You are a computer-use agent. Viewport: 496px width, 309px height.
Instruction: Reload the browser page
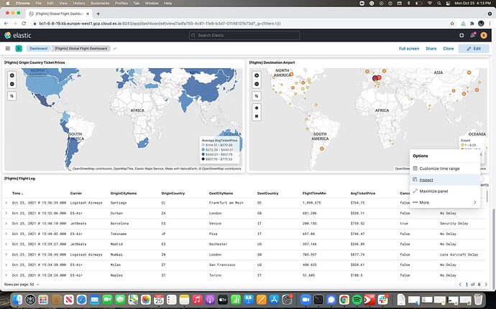coord(24,24)
